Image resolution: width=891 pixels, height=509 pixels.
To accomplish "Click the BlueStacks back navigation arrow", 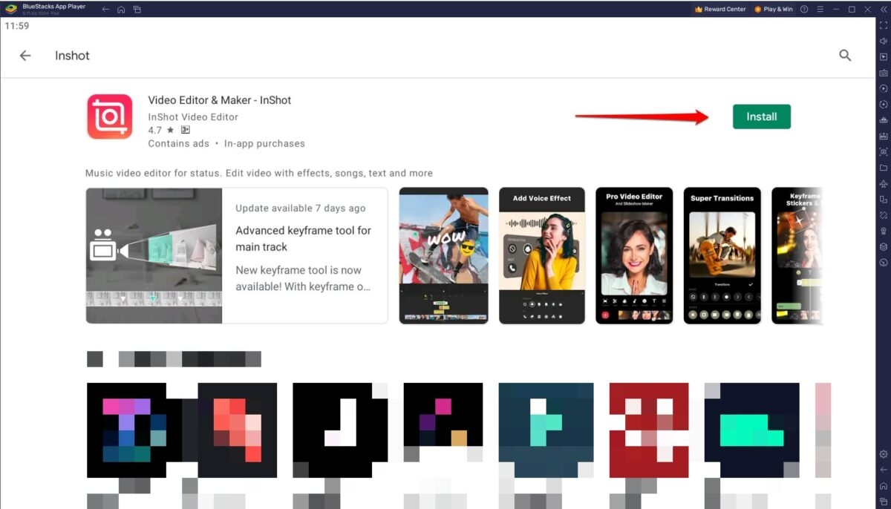I will (104, 10).
